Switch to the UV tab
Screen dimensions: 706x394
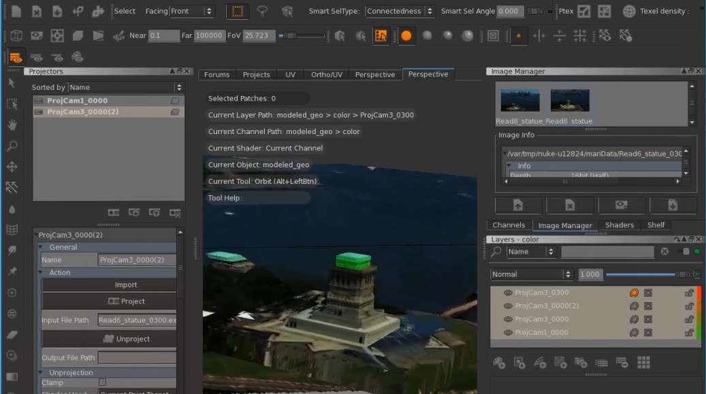pyautogui.click(x=291, y=75)
